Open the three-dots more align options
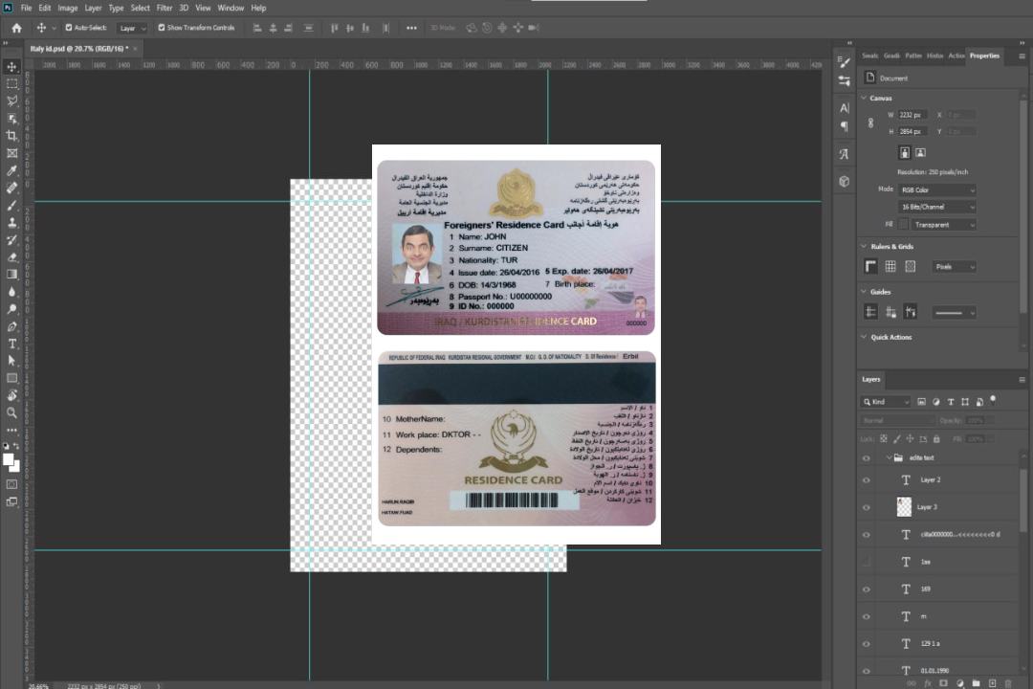Image resolution: width=1033 pixels, height=689 pixels. (411, 28)
